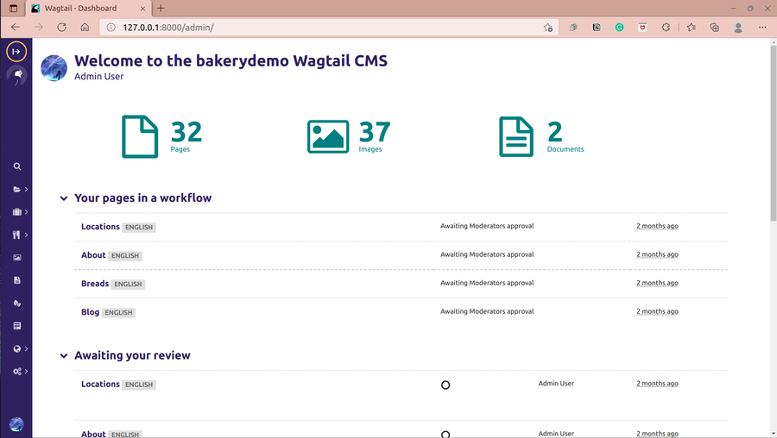This screenshot has height=438, width=777.
Task: Open the favorites list
Action: (692, 28)
